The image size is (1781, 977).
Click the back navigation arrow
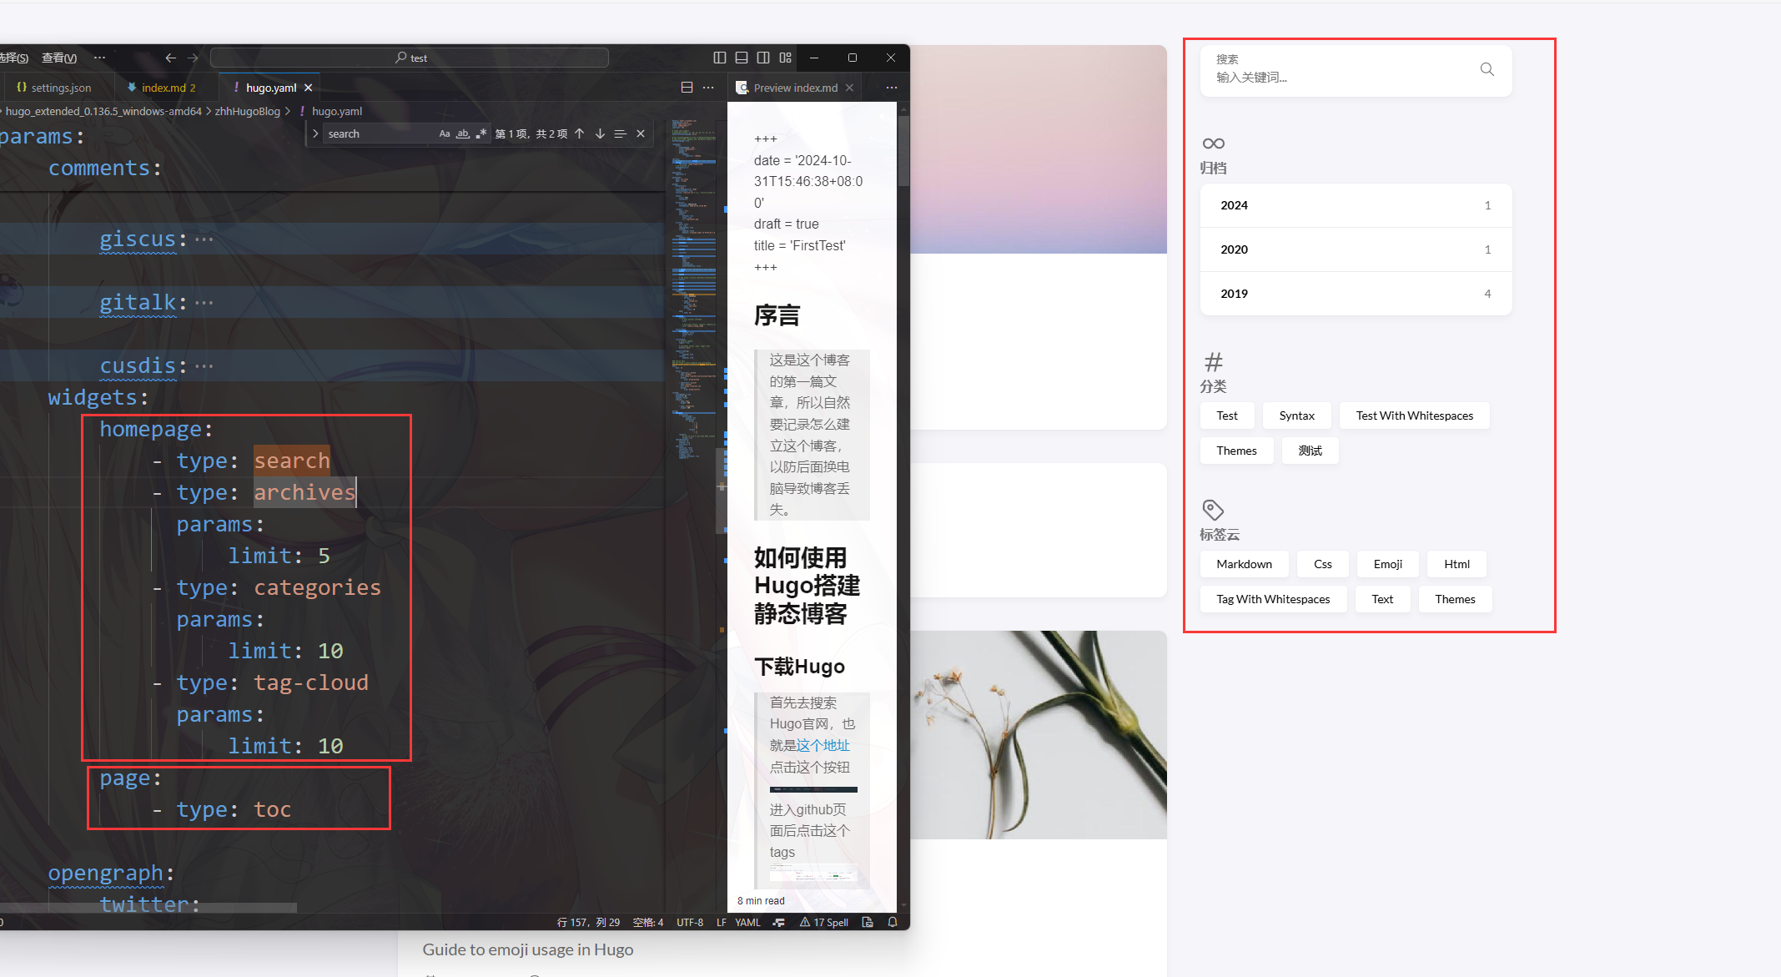[x=171, y=58]
